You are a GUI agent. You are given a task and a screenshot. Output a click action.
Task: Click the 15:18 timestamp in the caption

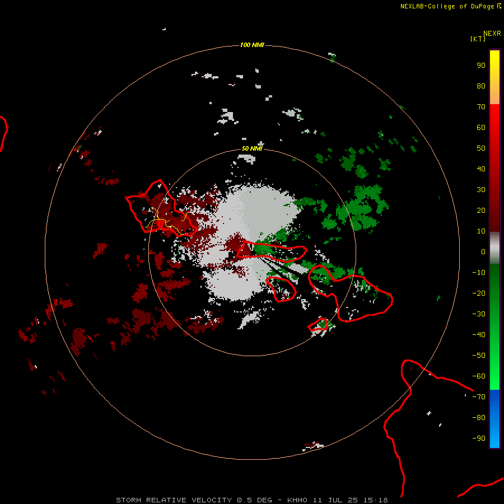pyautogui.click(x=376, y=500)
